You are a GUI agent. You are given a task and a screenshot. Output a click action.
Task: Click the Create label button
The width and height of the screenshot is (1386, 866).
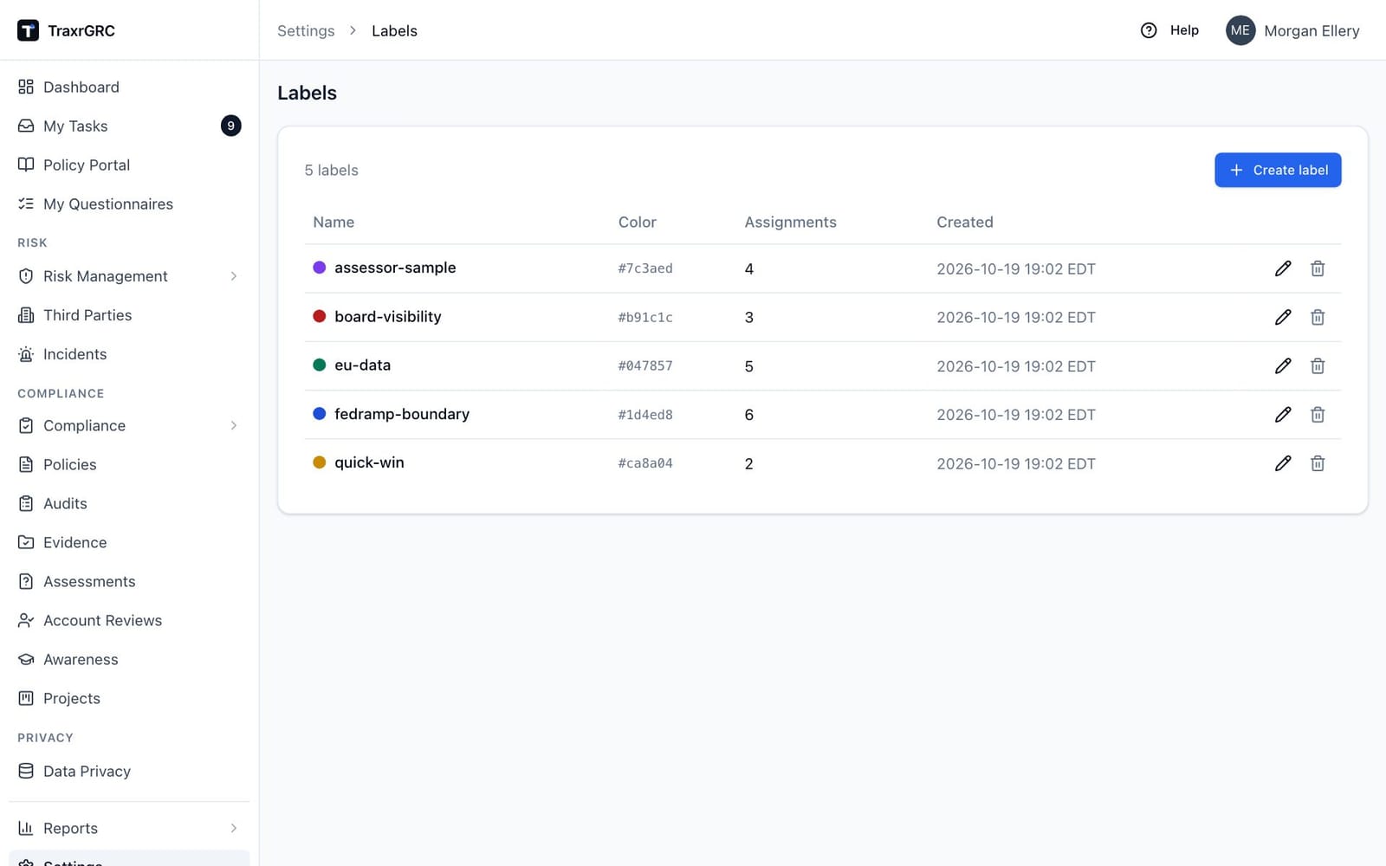(x=1278, y=170)
